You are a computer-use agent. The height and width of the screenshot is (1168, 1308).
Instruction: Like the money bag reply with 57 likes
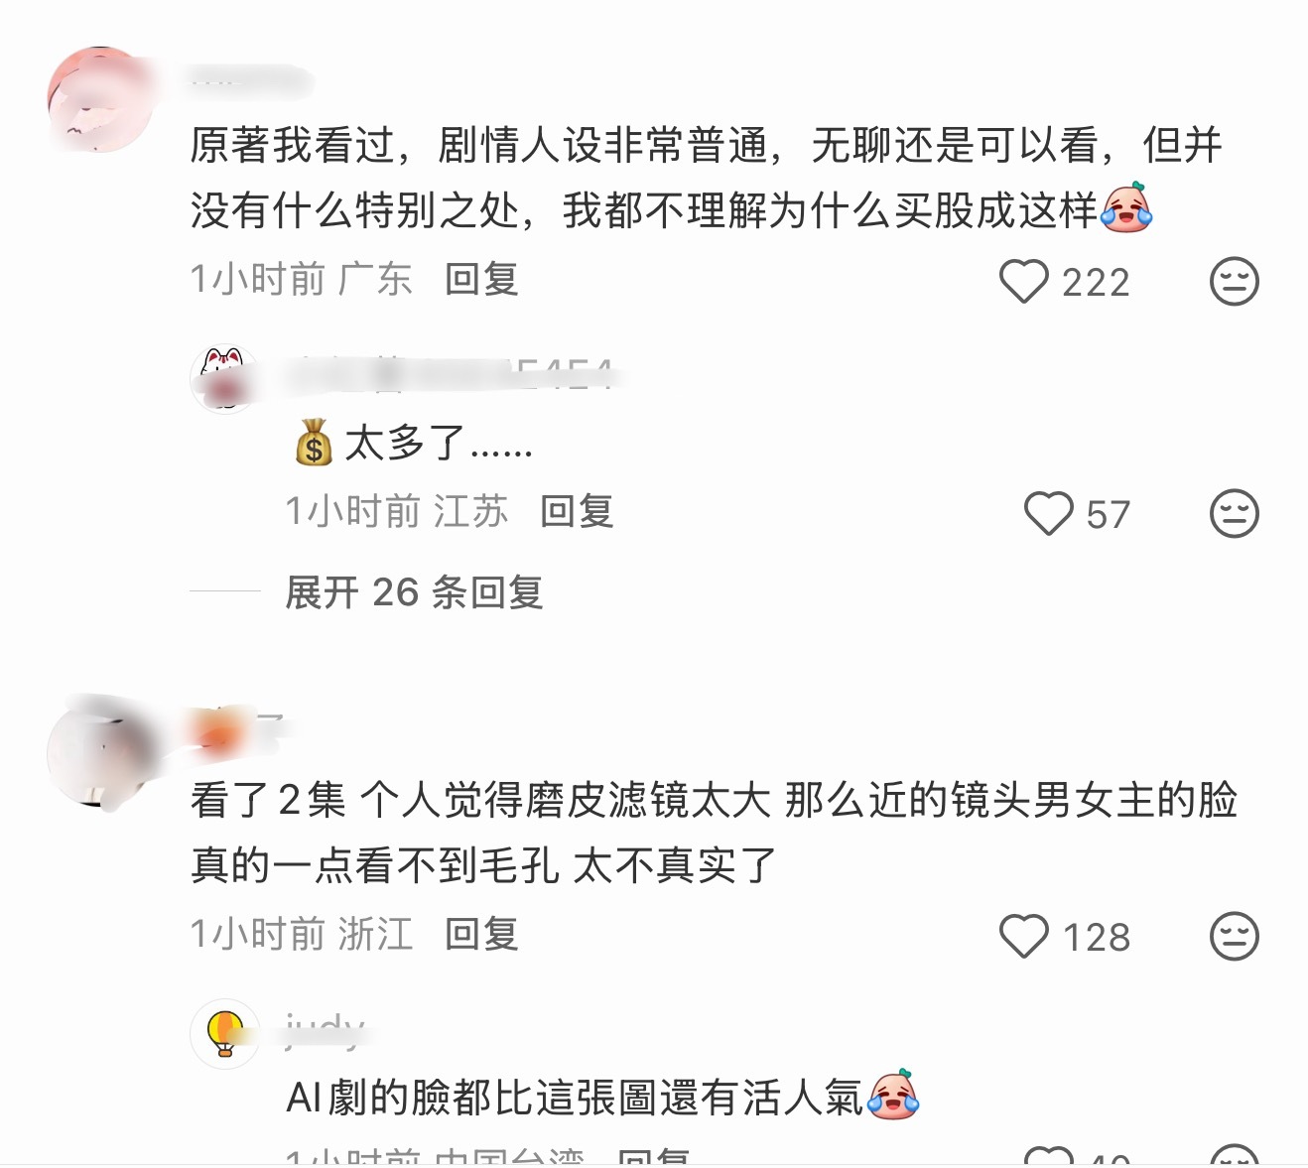[x=1049, y=514]
